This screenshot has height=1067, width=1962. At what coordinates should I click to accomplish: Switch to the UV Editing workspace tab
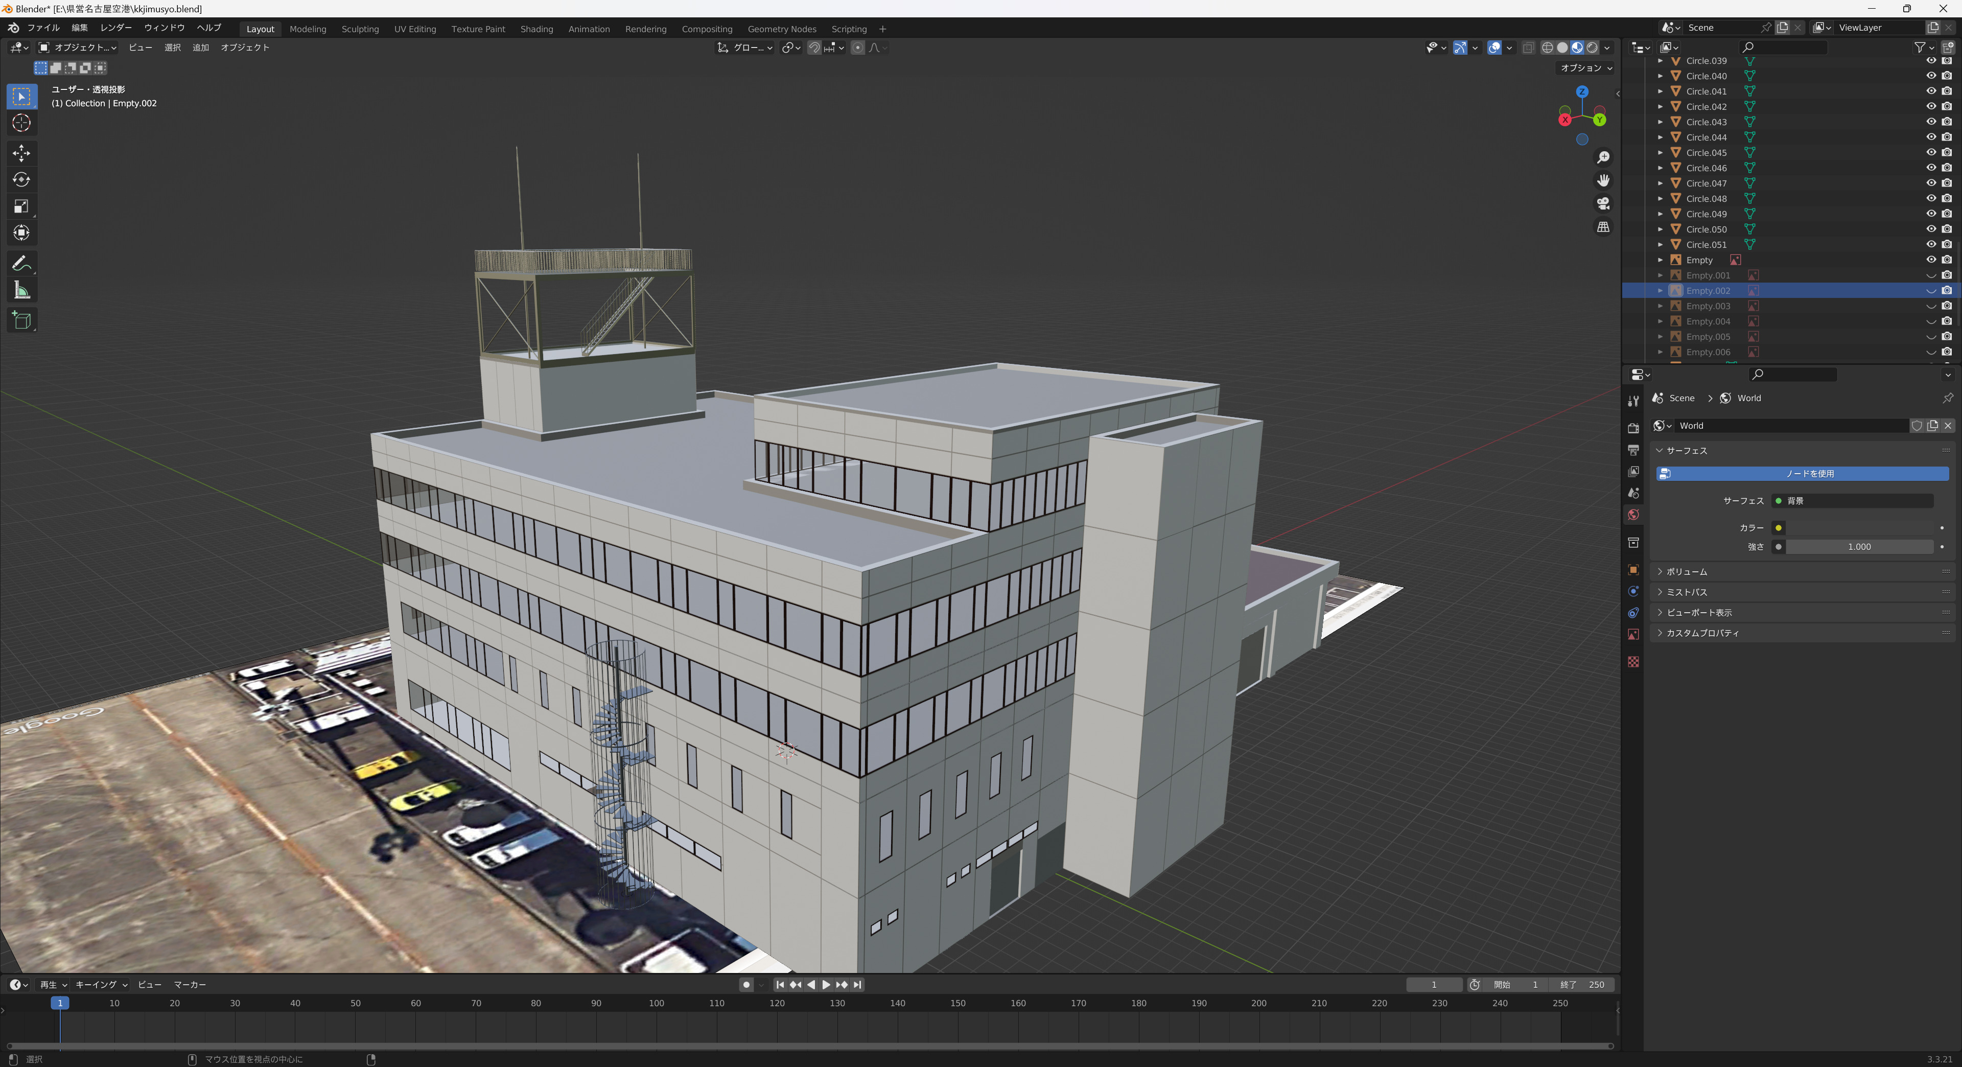pyautogui.click(x=415, y=29)
